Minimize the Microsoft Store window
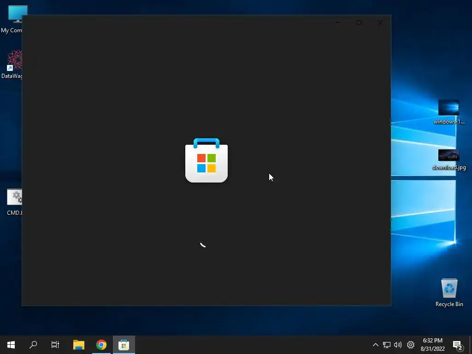The height and width of the screenshot is (354, 472). point(338,23)
